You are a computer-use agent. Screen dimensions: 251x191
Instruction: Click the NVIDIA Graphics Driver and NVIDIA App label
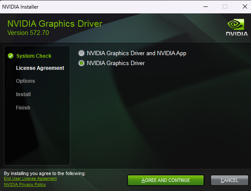coord(136,53)
